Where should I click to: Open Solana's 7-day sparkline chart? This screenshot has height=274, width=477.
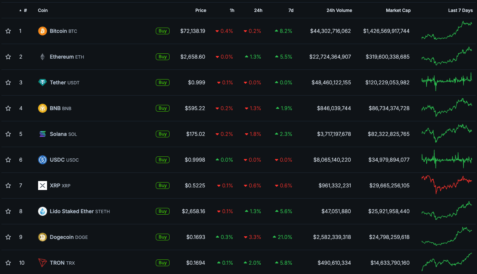(x=447, y=133)
